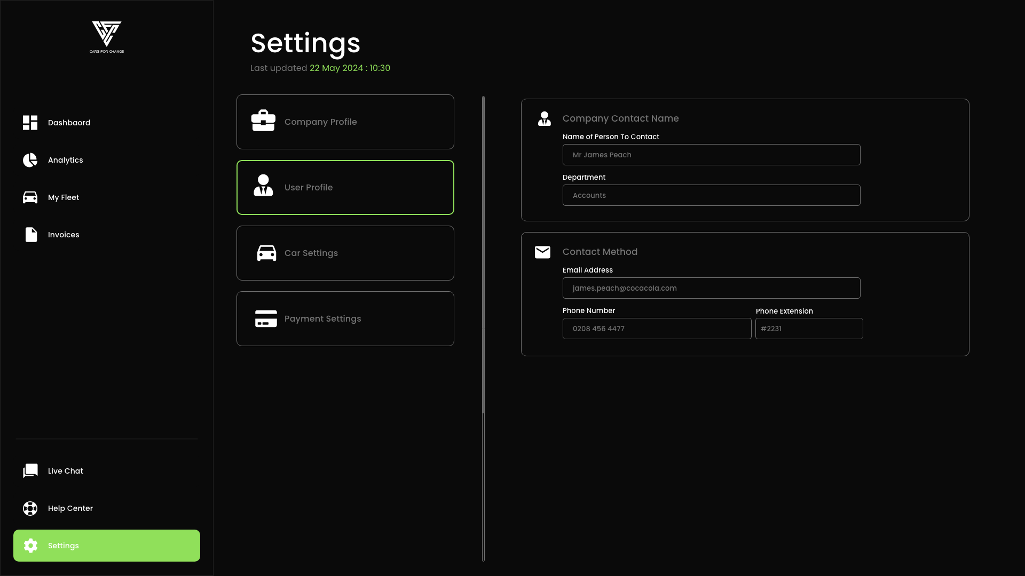The width and height of the screenshot is (1025, 576).
Task: Select the My Fleet car icon
Action: coord(30,197)
